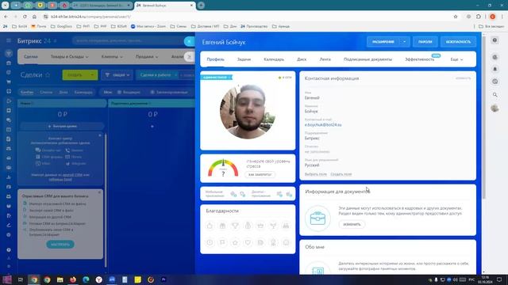Switch to the Лента tab
The image size is (508, 285).
[325, 59]
